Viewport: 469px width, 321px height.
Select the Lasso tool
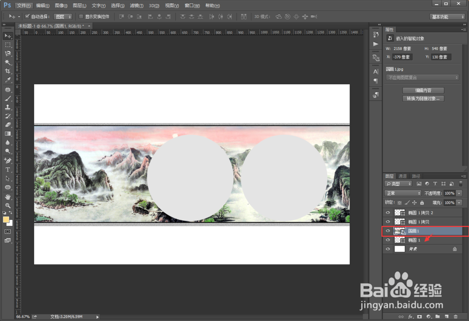[x=8, y=53]
